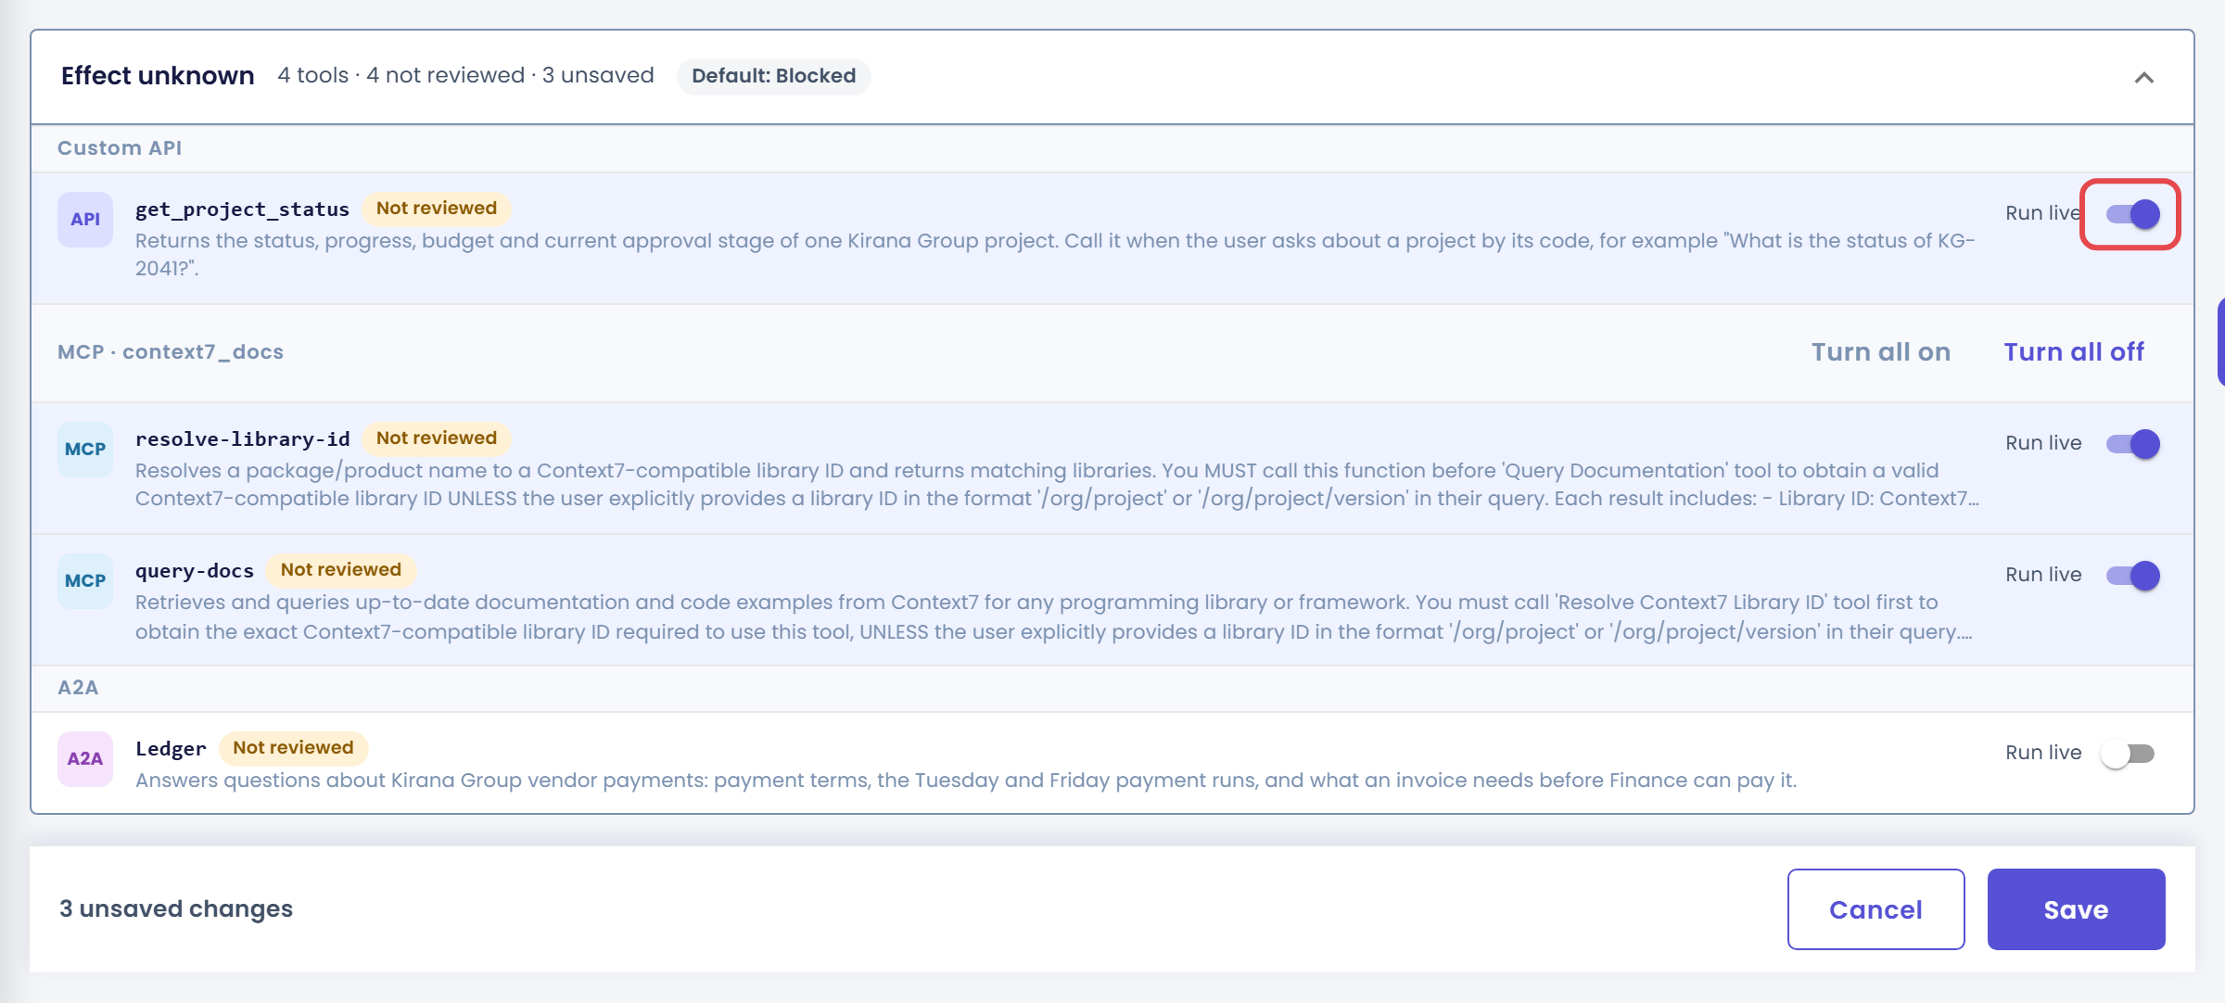Screen dimensions: 2225x1003
Task: Click the MCP · context7_docs group label
Action: coord(171,352)
